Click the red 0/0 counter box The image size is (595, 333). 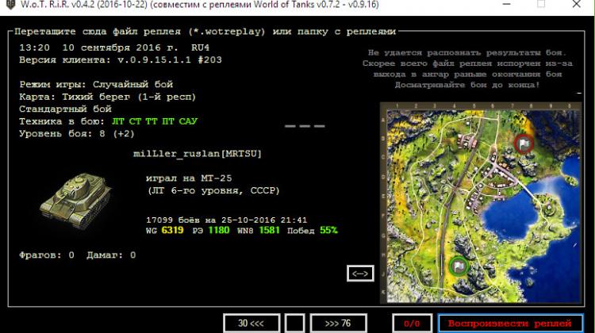click(411, 323)
